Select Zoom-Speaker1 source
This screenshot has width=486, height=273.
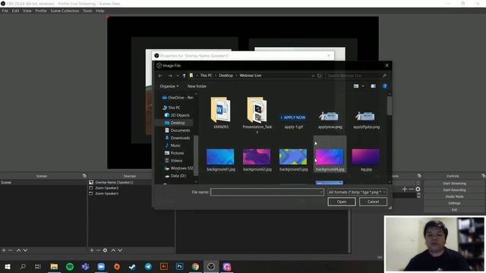106,193
